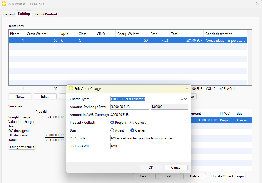Open the Draft & Printout tab

point(45,14)
